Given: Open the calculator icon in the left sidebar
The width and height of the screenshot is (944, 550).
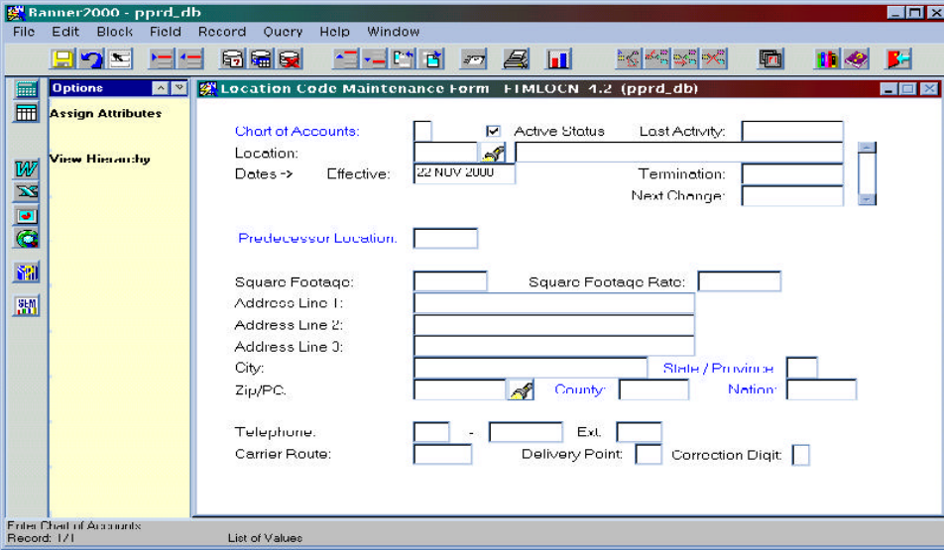Looking at the screenshot, I should 26,89.
